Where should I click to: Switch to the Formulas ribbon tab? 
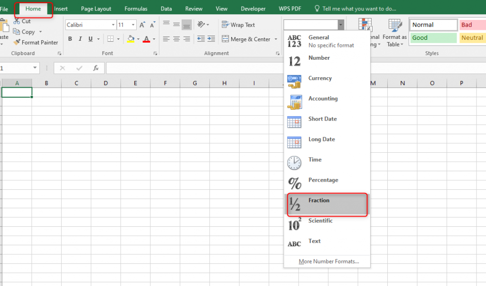pyautogui.click(x=136, y=8)
